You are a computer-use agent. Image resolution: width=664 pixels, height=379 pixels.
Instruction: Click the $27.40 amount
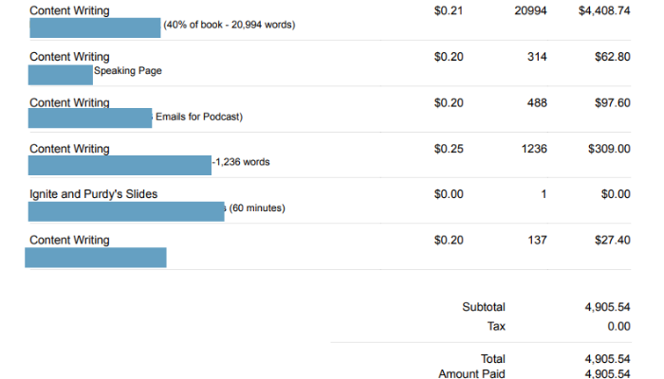[x=613, y=241]
